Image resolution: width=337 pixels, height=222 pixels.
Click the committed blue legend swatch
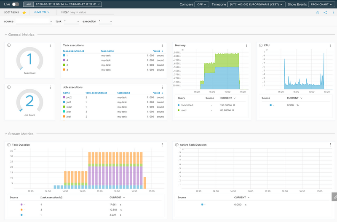[x=179, y=104]
